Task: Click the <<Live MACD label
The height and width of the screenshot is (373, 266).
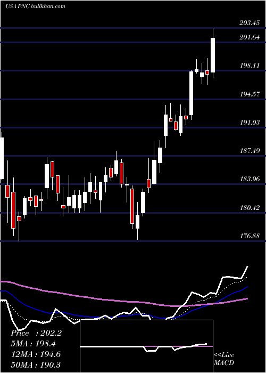Action: point(224,359)
